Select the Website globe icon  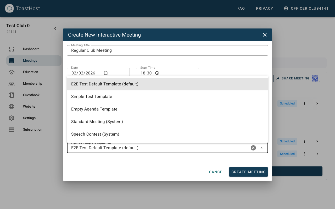11,106
